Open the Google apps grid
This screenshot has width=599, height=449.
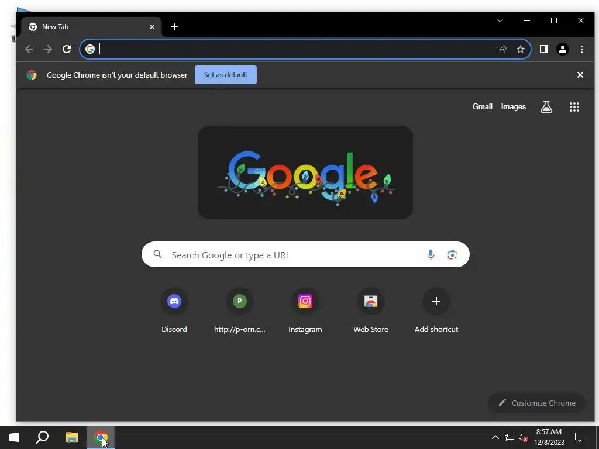(x=574, y=107)
